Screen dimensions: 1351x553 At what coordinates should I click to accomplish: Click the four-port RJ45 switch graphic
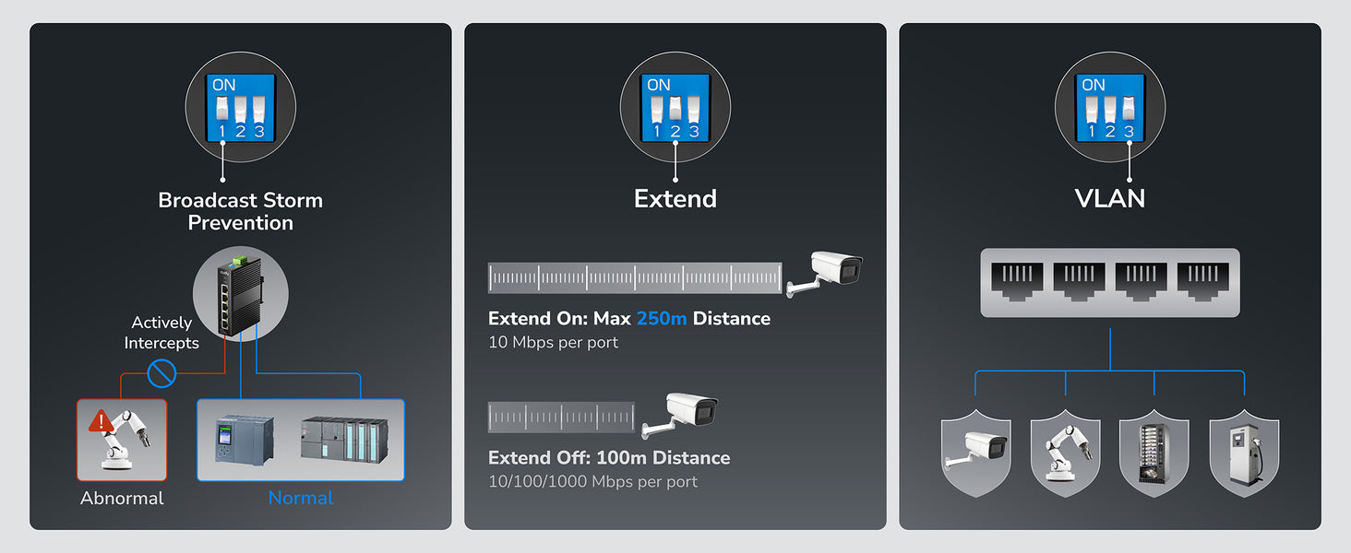click(1109, 282)
